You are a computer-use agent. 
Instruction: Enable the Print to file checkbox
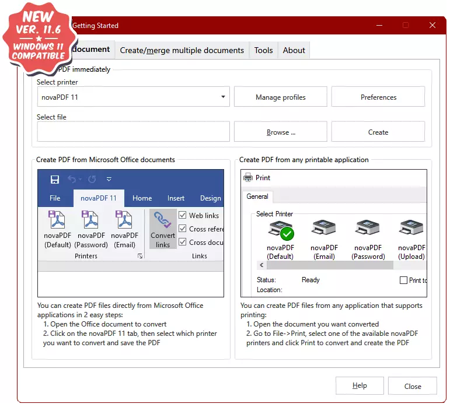pyautogui.click(x=403, y=280)
